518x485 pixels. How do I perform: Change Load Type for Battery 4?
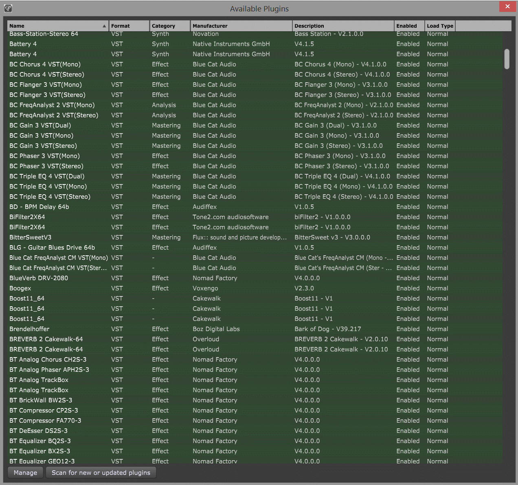click(437, 44)
